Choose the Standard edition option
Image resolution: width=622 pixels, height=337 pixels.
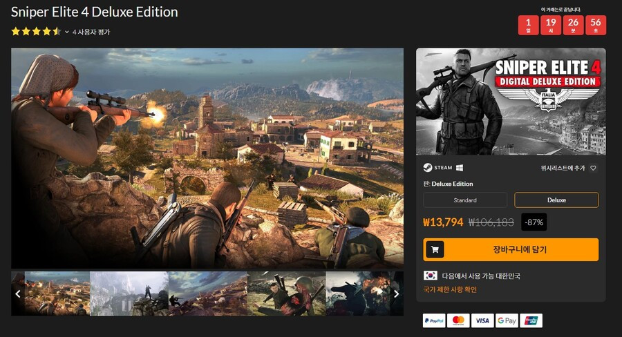(465, 200)
